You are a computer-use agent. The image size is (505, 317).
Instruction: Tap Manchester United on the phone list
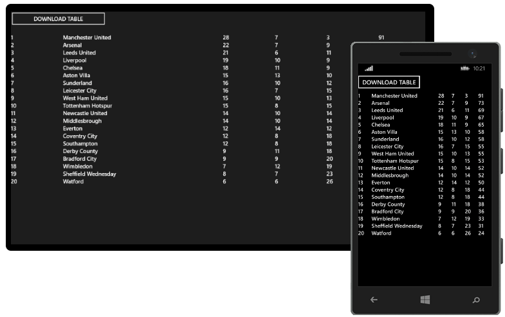[394, 96]
